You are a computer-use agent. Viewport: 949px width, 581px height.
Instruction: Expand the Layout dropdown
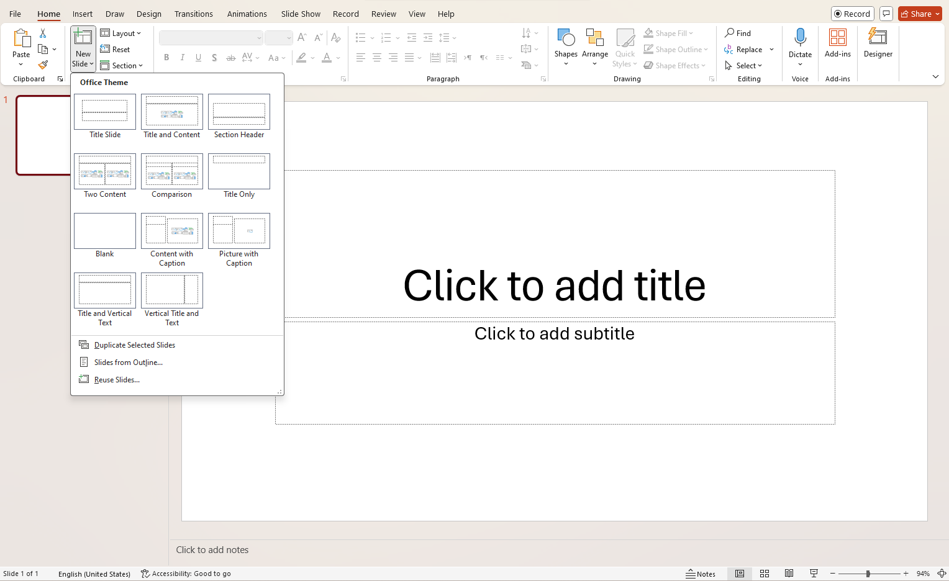click(138, 33)
